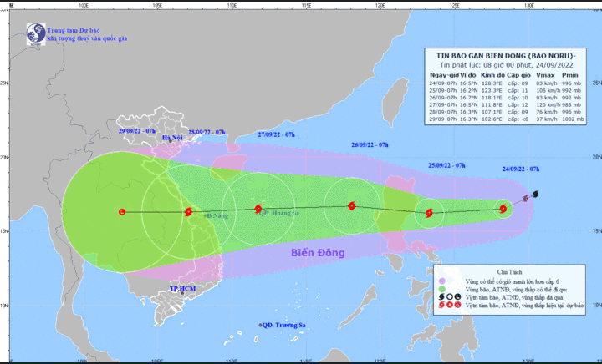
Task: Click the storm symbol near QĐ. Hoàng Sa
Action: tap(258, 209)
